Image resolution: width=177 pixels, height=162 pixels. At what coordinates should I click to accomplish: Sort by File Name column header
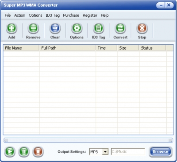[x=21, y=48]
